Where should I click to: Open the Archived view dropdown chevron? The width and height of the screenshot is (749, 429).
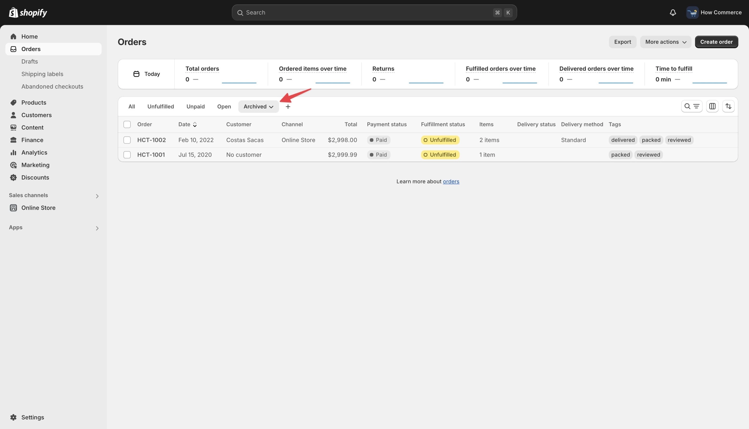point(271,107)
